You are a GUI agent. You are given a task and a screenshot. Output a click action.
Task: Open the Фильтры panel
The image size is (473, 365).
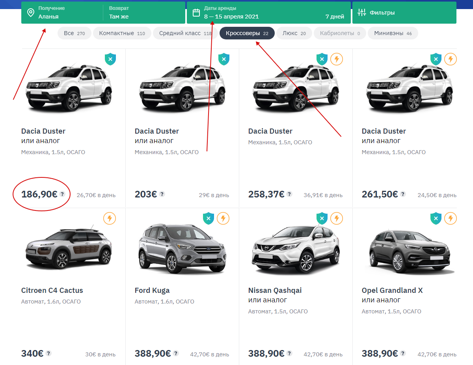[404, 13]
